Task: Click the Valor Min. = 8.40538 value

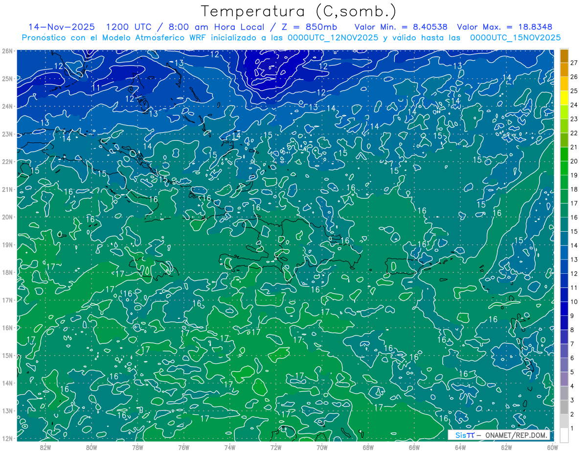Action: 401,26
